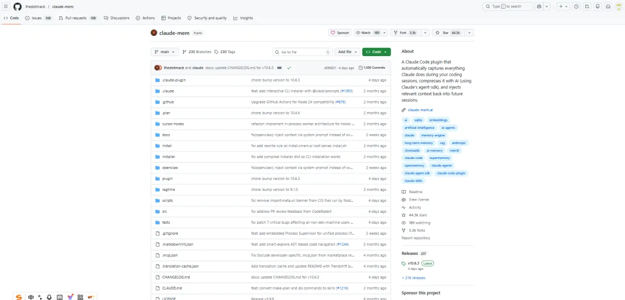Open the CLAUDE.md file
Image resolution: width=625 pixels, height=300 pixels.
point(172,288)
